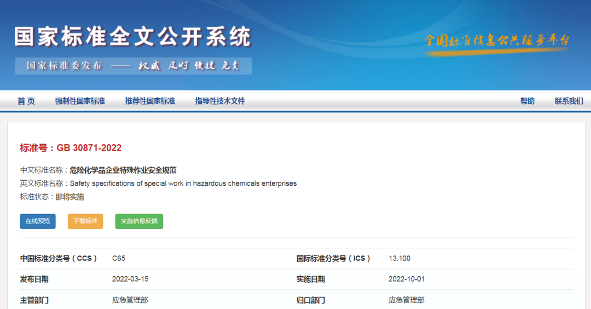
Task: Open the 强制性国家标准 menu item
Action: (80, 101)
